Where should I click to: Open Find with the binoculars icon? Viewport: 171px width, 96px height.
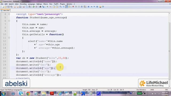click(x=40, y=7)
